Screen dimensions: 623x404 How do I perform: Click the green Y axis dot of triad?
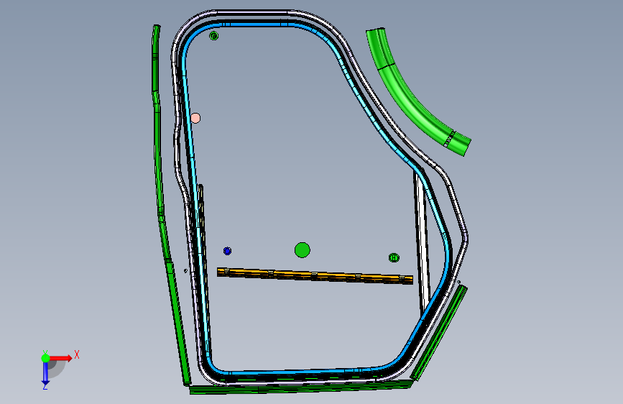45,358
